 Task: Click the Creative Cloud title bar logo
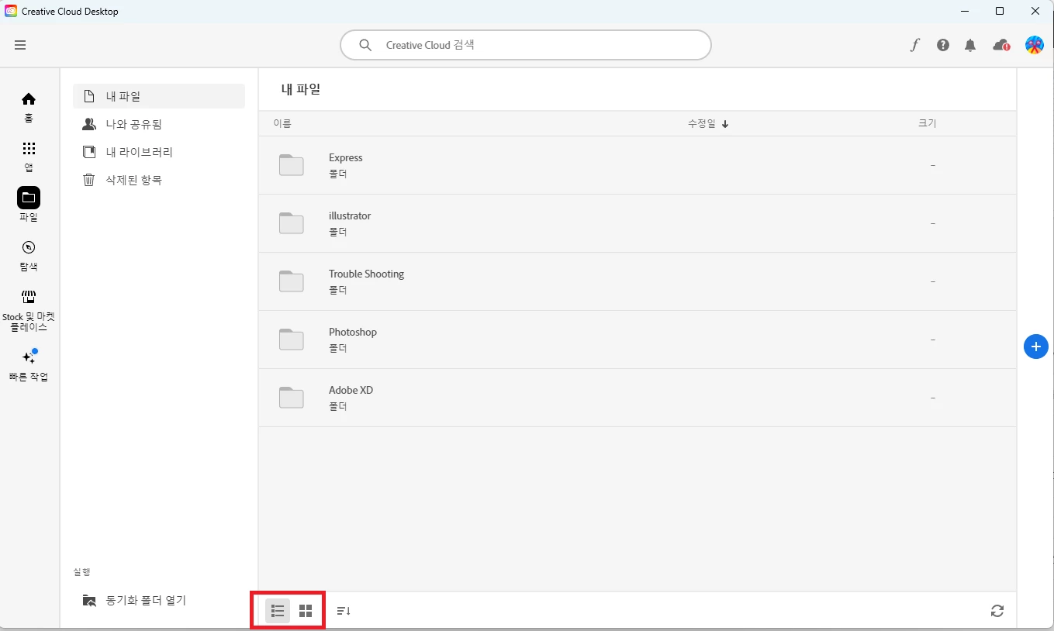point(11,12)
